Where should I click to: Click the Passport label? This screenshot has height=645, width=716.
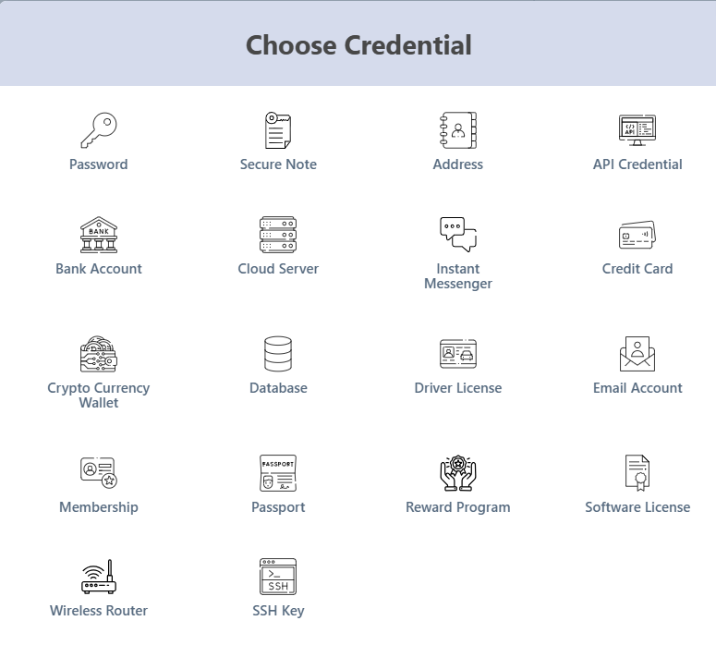coord(278,507)
